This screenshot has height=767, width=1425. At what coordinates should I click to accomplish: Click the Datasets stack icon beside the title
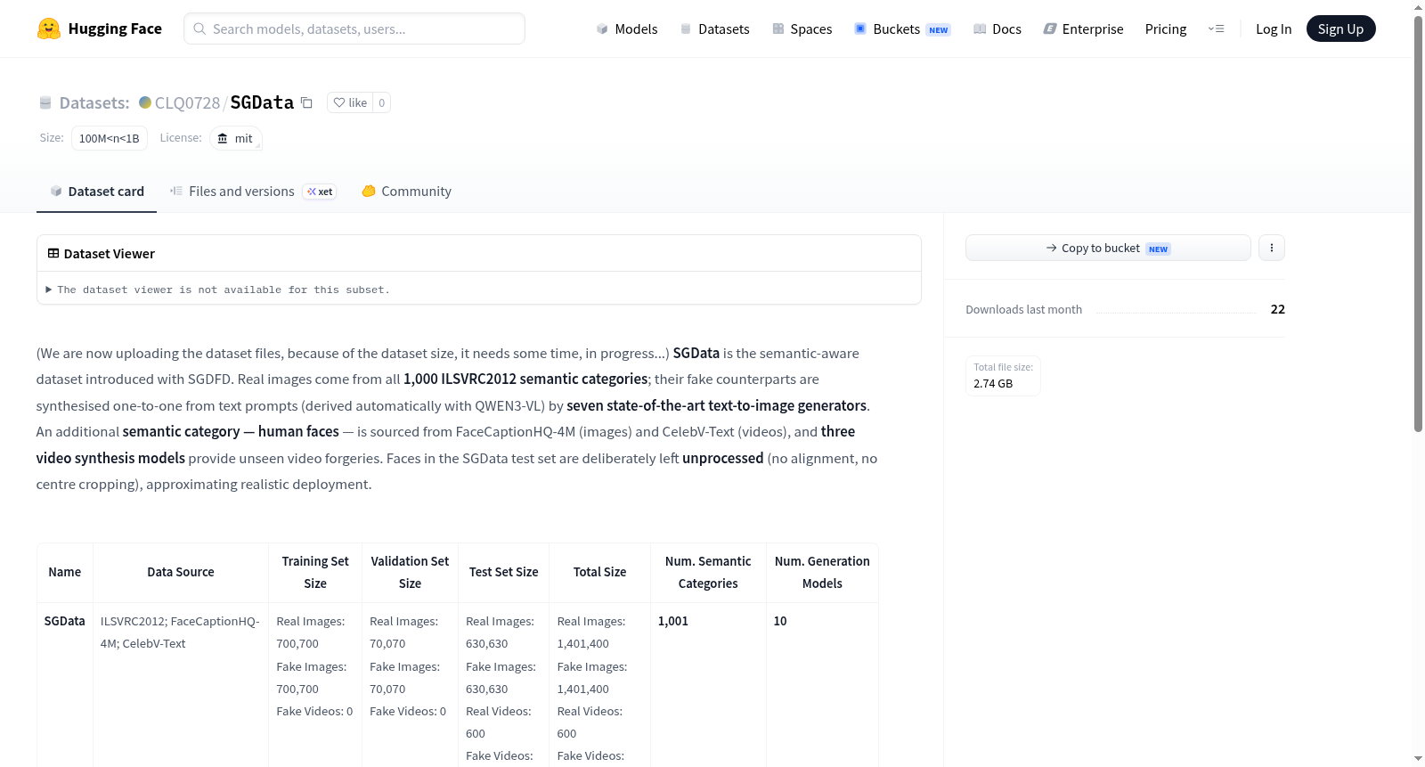pyautogui.click(x=45, y=102)
